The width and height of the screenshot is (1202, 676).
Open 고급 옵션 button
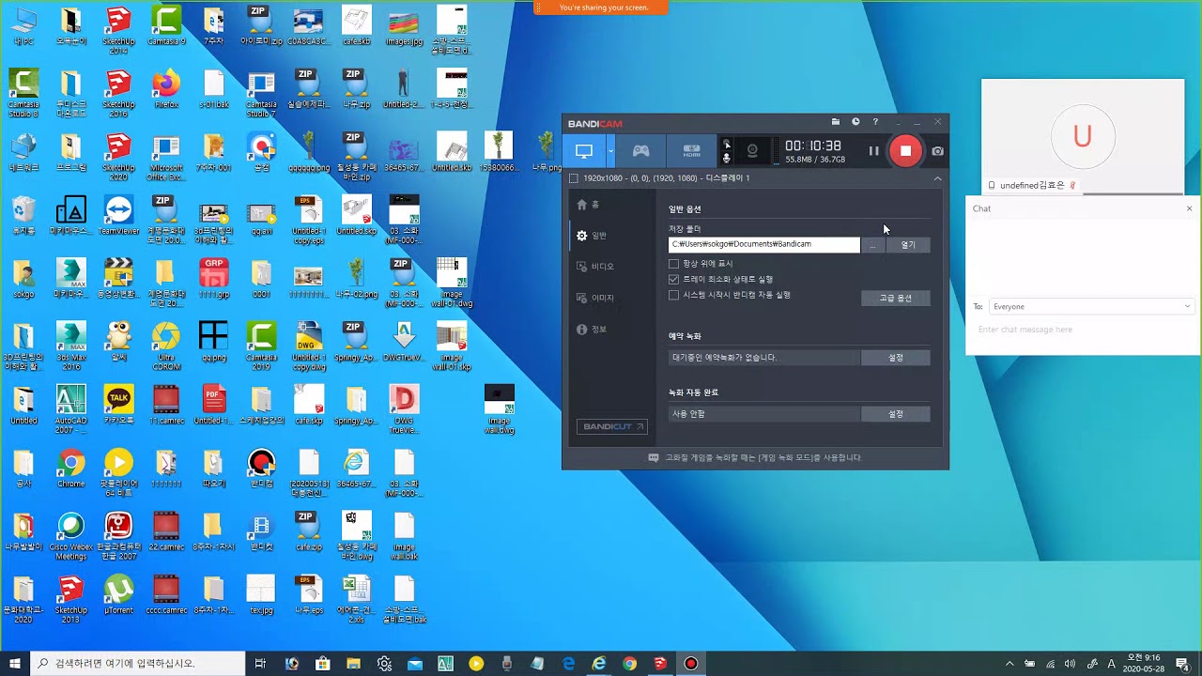(896, 298)
